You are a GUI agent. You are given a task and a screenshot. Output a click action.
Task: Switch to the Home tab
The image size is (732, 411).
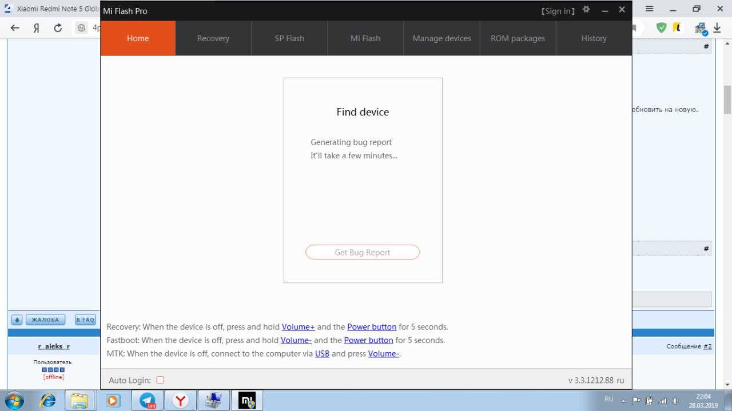pyautogui.click(x=138, y=38)
